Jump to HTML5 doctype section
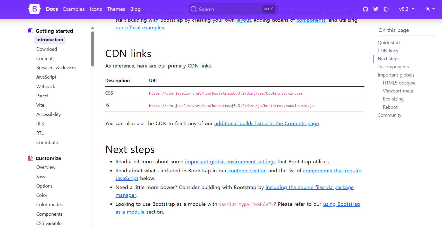Viewport: 442px width, 228px height. coord(399,83)
